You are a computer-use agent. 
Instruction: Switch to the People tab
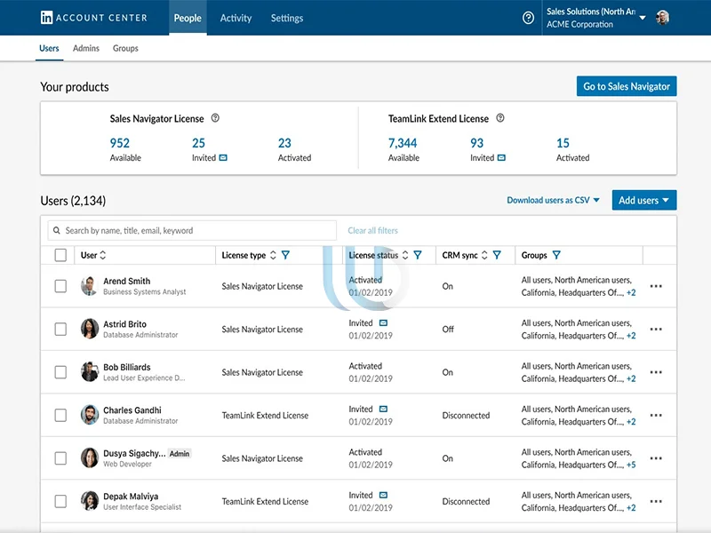188,18
